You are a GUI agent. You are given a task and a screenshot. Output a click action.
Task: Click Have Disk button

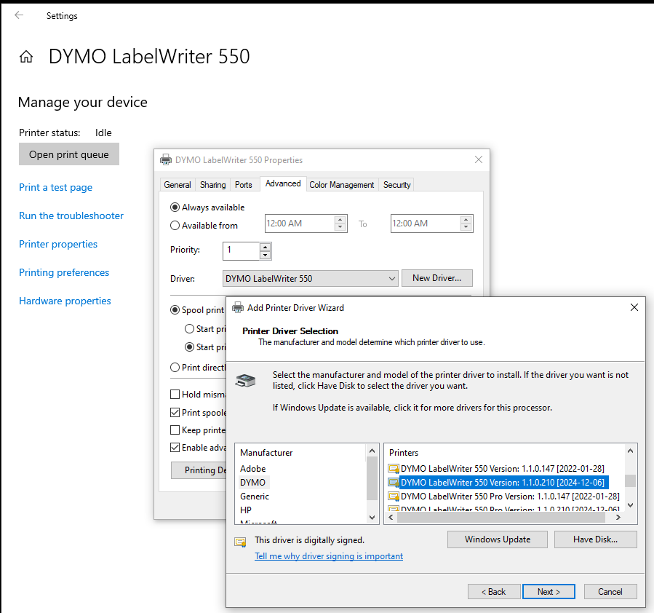tap(595, 539)
